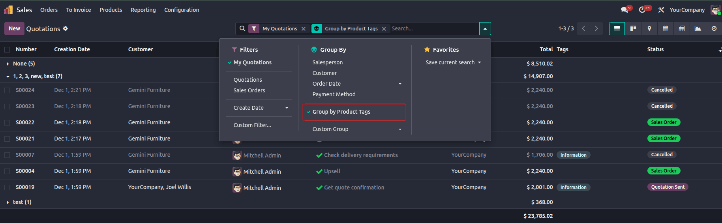Open the Map view
Viewport: 722px width, 223px height.
pos(649,28)
